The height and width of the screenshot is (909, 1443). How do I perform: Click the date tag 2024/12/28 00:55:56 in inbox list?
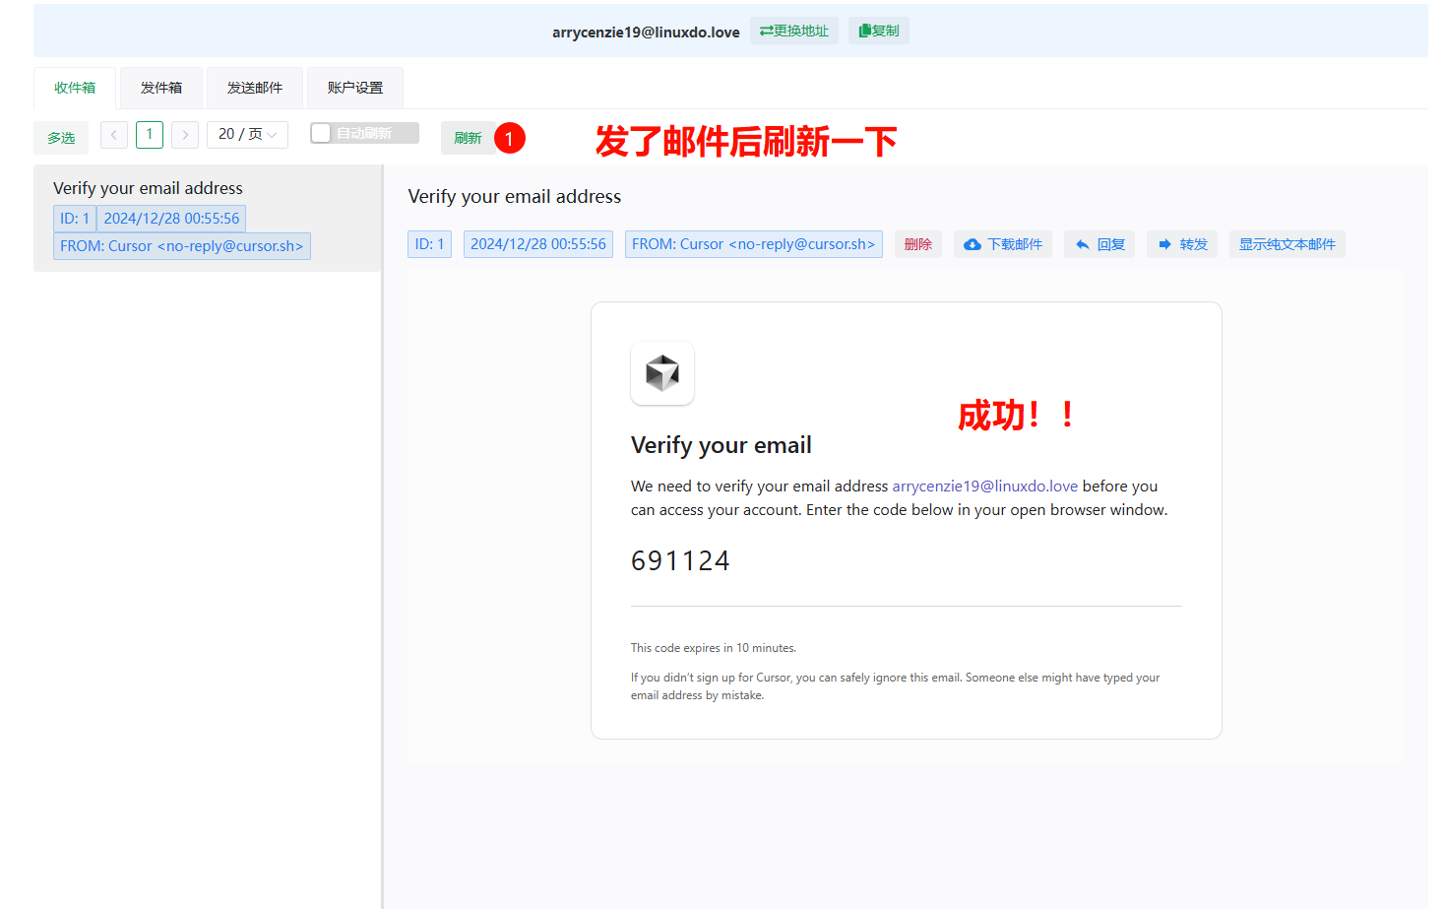pos(171,219)
